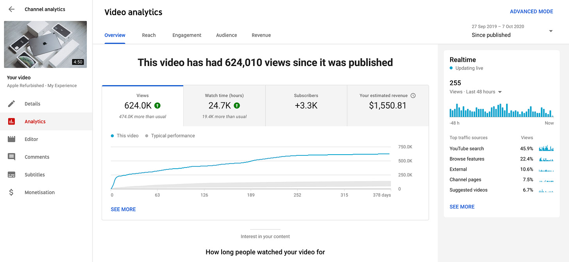Switch to the Reach tab
The width and height of the screenshot is (569, 262).
point(149,35)
